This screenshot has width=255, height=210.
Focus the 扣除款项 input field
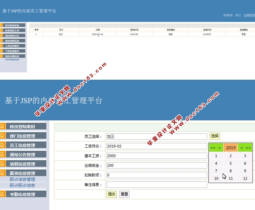pos(157,175)
